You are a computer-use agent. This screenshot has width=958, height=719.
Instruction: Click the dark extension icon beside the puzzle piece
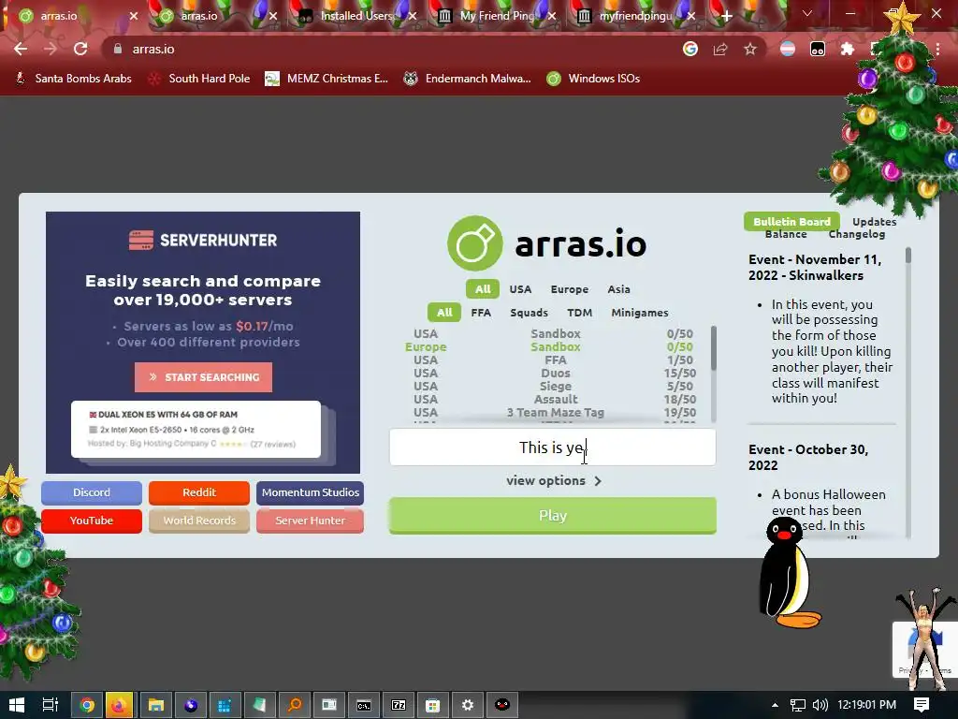pos(818,49)
